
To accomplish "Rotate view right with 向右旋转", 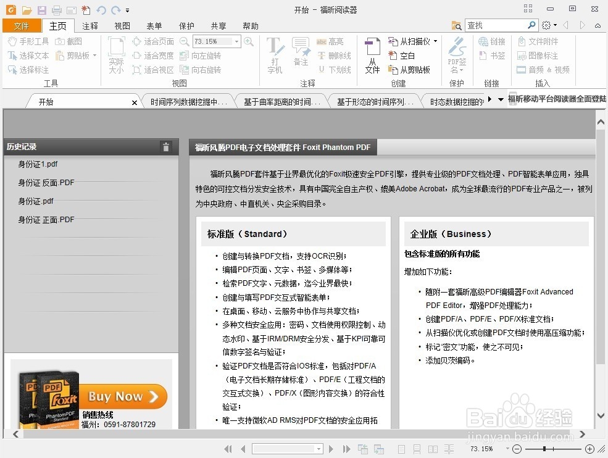I will pos(201,70).
